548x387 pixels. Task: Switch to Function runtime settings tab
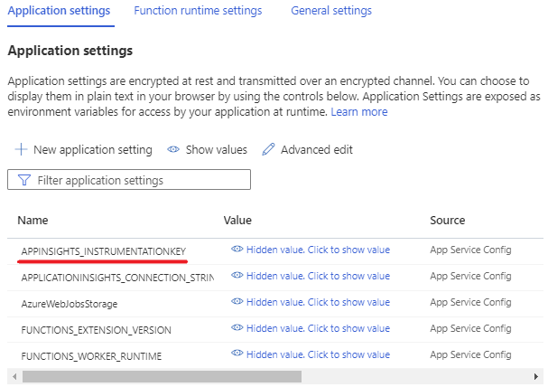coord(198,11)
